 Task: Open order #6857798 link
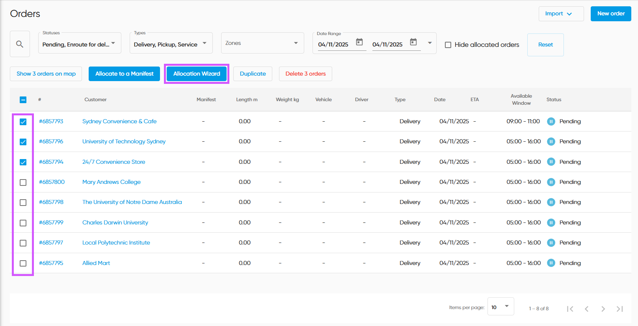(x=51, y=202)
